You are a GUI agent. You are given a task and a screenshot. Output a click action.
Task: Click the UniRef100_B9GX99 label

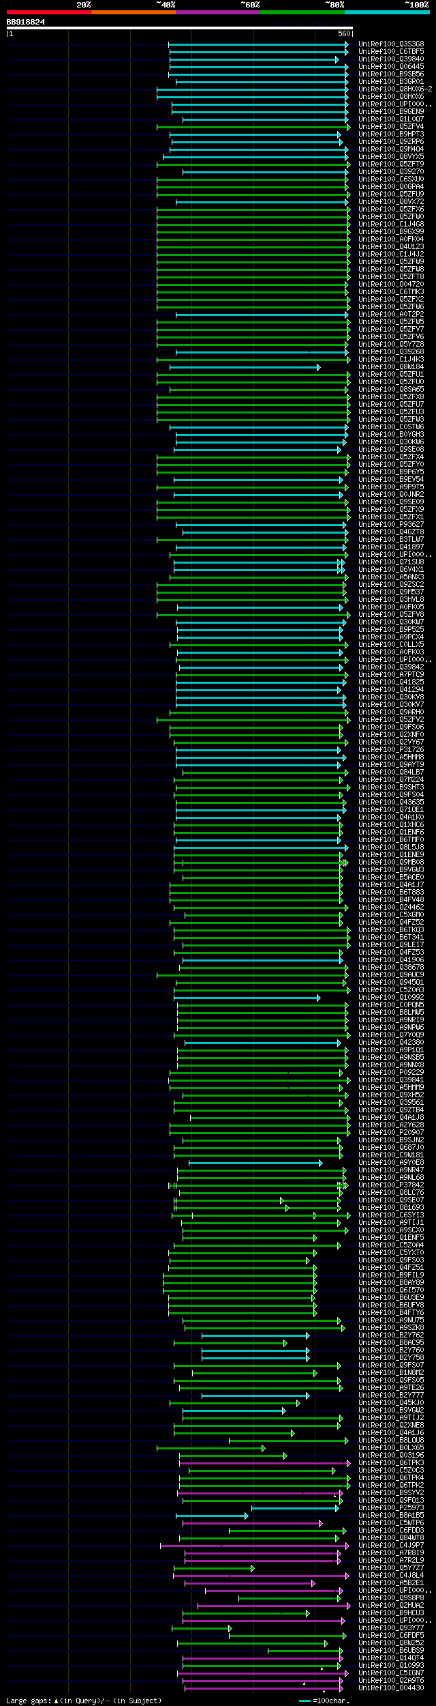[391, 232]
